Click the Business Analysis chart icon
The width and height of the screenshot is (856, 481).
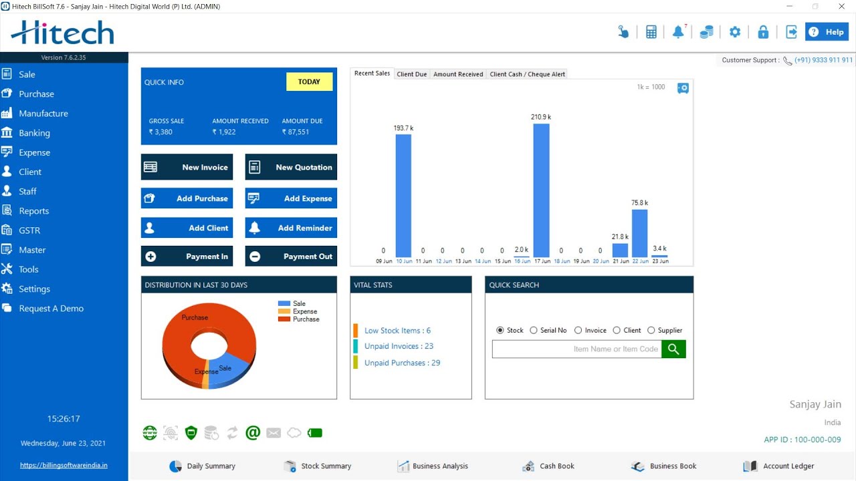[403, 466]
